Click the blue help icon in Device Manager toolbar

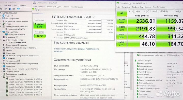tap(10, 9)
